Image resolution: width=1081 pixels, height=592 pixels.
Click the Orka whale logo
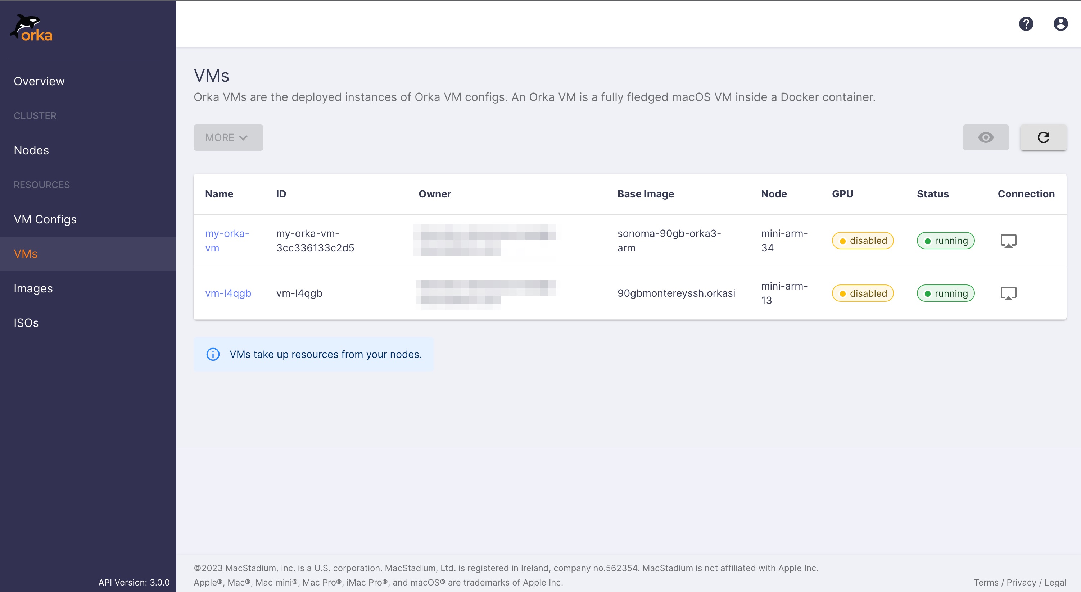coord(31,28)
